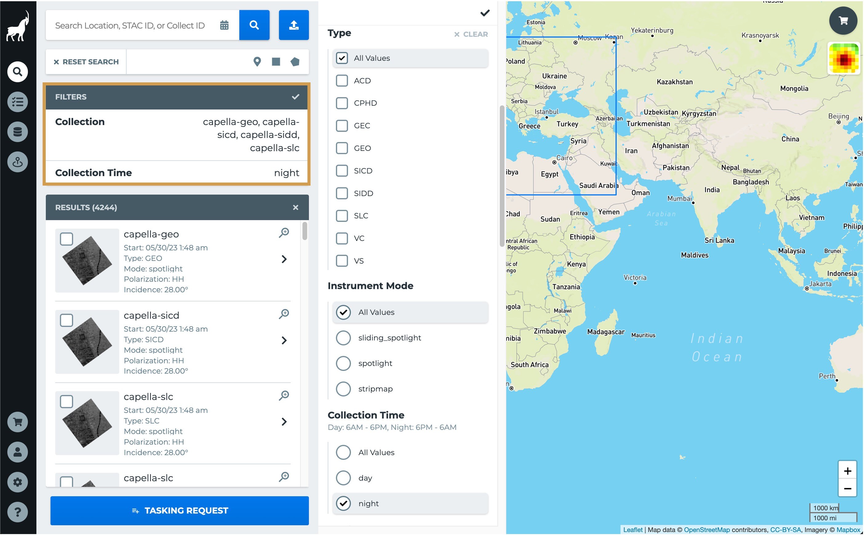
Task: Select the polygon draw tool
Action: click(295, 62)
